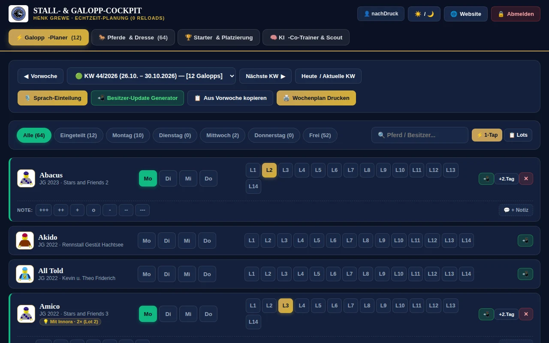This screenshot has height=343, width=549.
Task: Toggle 1-Tap mode
Action: point(487,135)
